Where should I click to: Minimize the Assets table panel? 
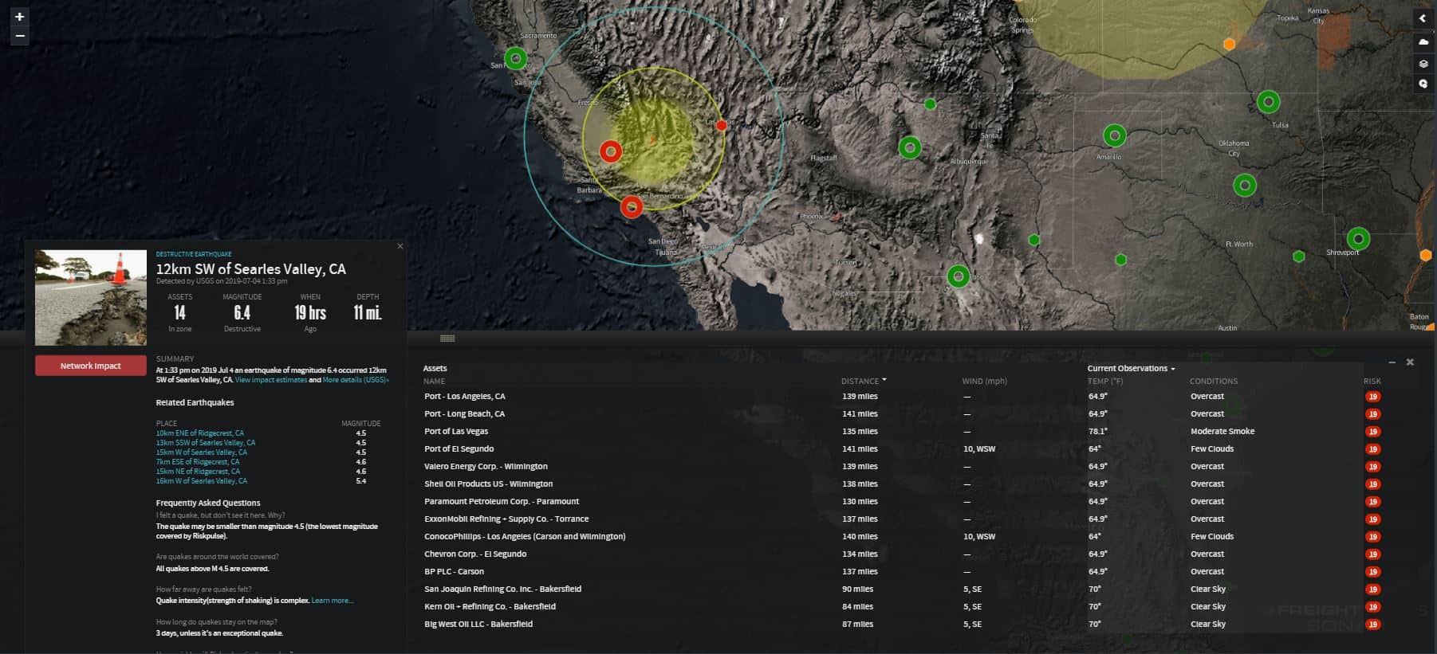pos(1392,362)
